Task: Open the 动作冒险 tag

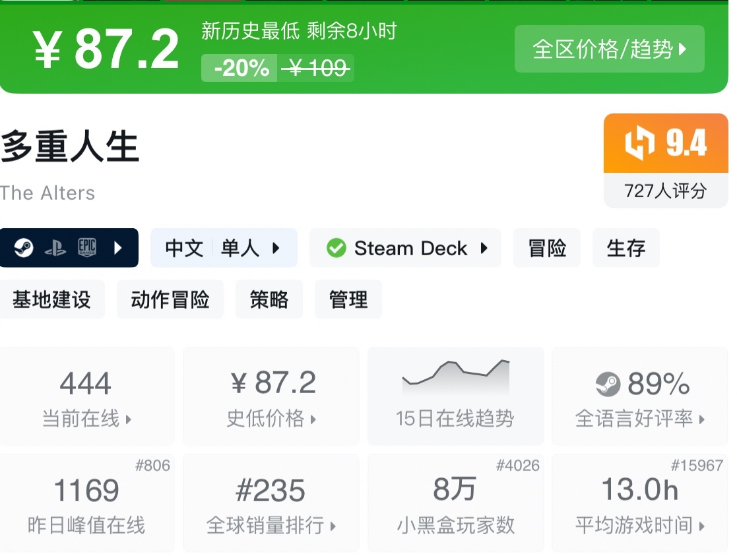Action: tap(170, 300)
